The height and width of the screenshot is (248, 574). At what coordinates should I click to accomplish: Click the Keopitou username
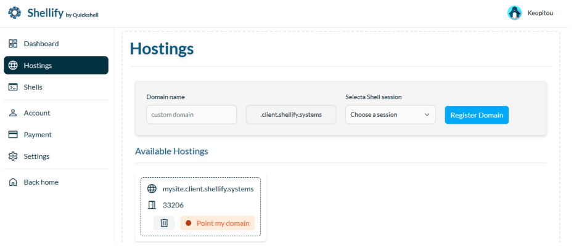540,13
